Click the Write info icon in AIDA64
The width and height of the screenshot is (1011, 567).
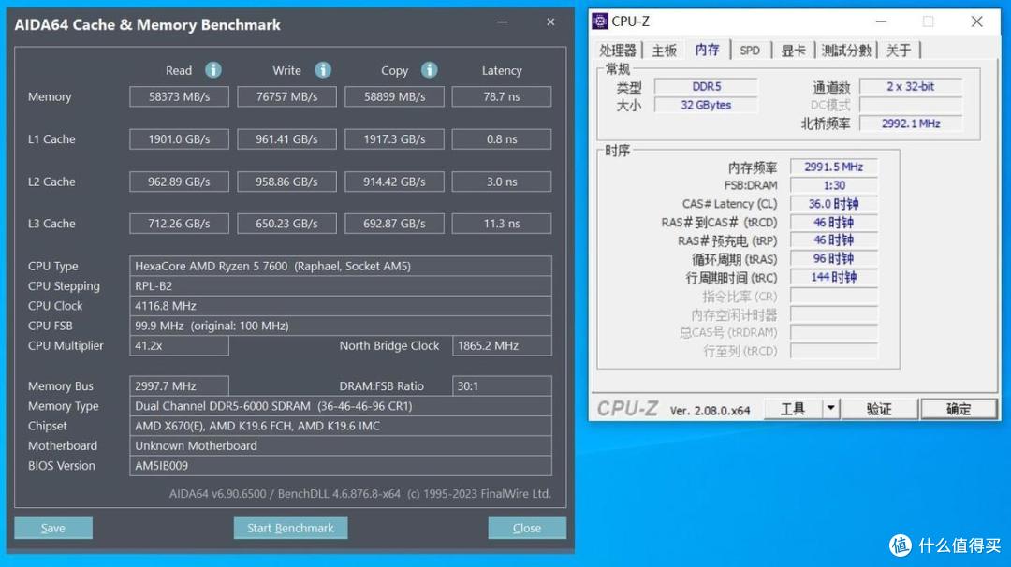323,69
